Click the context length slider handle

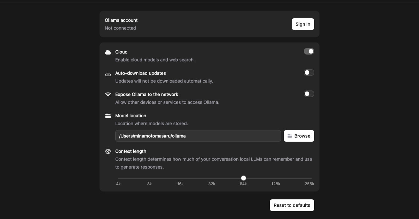[x=244, y=178]
